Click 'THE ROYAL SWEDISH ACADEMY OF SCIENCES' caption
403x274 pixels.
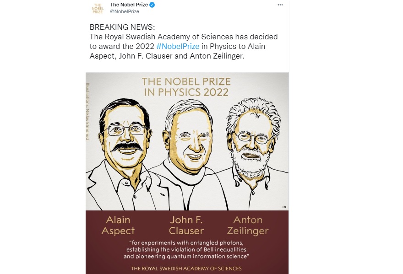187,269
